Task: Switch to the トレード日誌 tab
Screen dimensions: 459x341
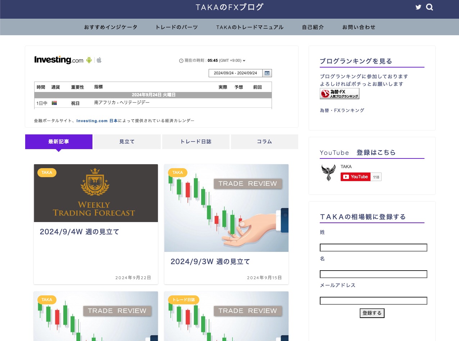Action: pos(196,142)
